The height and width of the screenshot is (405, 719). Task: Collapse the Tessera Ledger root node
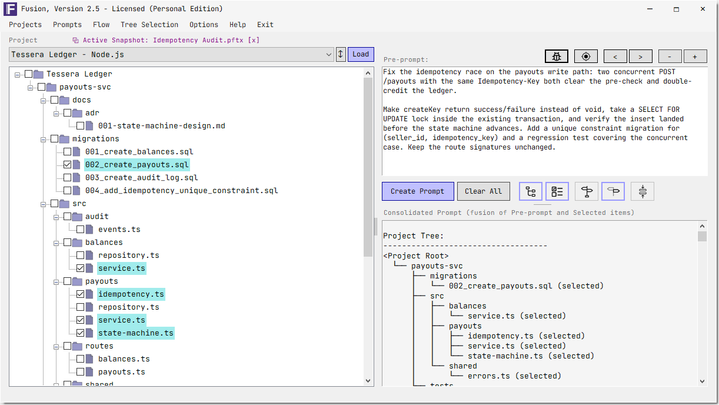point(18,75)
